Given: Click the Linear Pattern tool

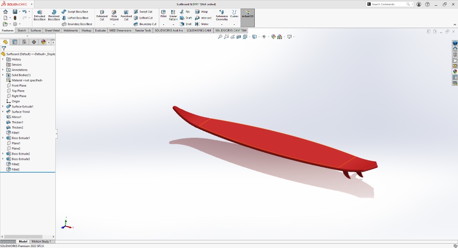Looking at the screenshot, I should (x=173, y=15).
